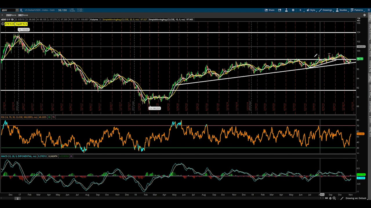Open chart settings gear in the top toolbar

click(x=293, y=10)
